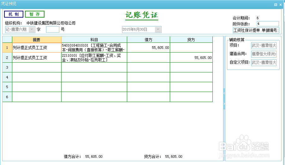Select row number 4 header
The height and width of the screenshot is (165, 285).
(7, 77)
